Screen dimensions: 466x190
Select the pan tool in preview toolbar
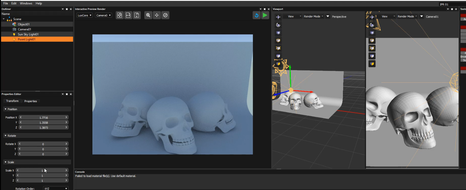pos(157,15)
